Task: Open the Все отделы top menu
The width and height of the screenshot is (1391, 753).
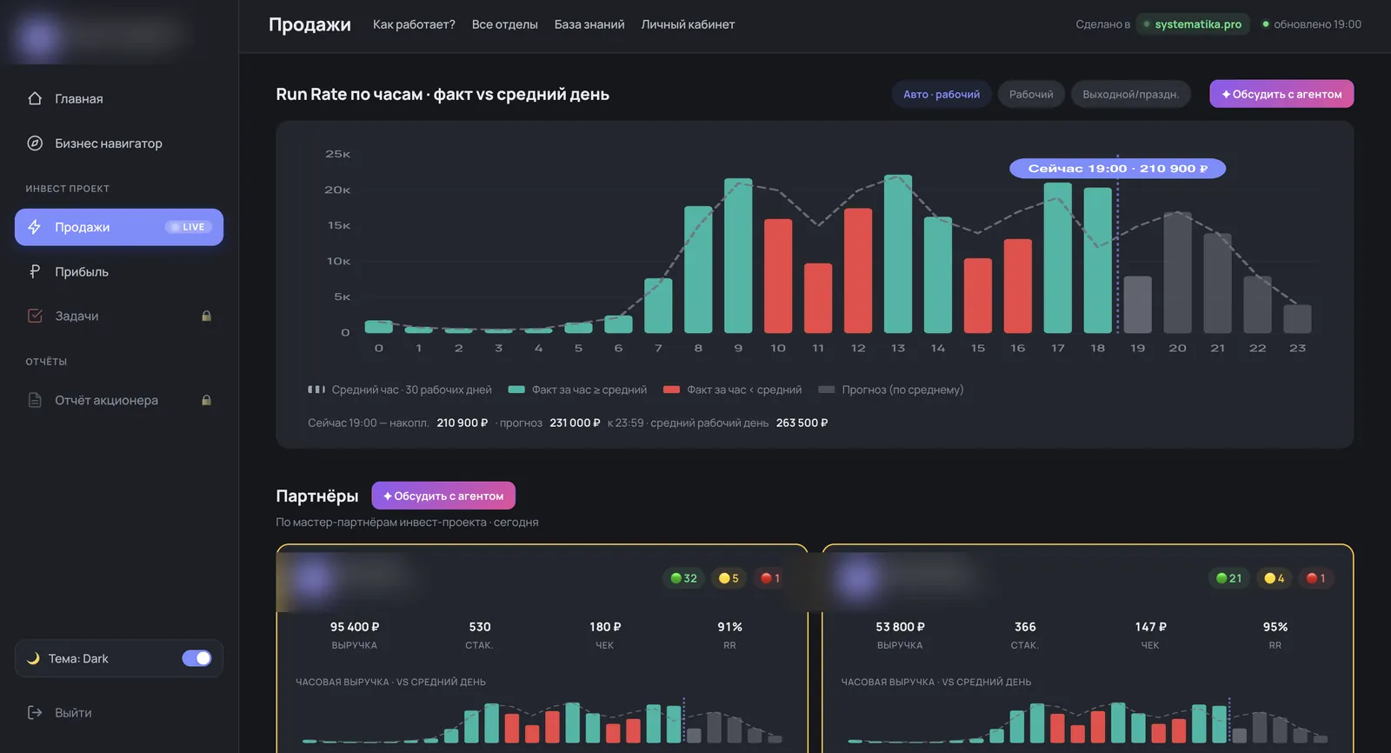Action: pos(505,24)
